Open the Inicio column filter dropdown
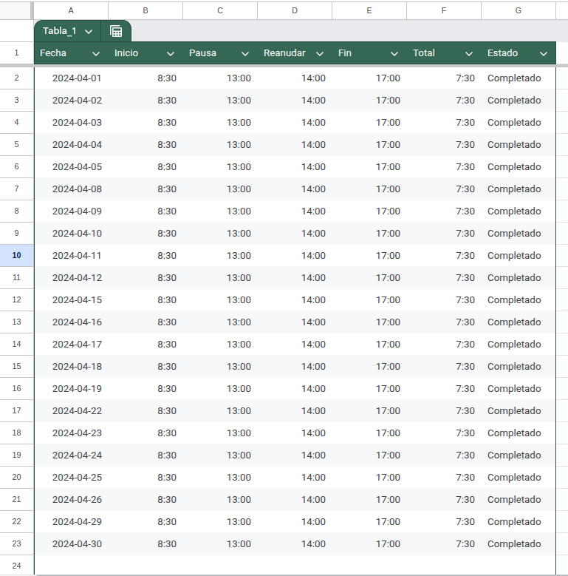 point(171,53)
